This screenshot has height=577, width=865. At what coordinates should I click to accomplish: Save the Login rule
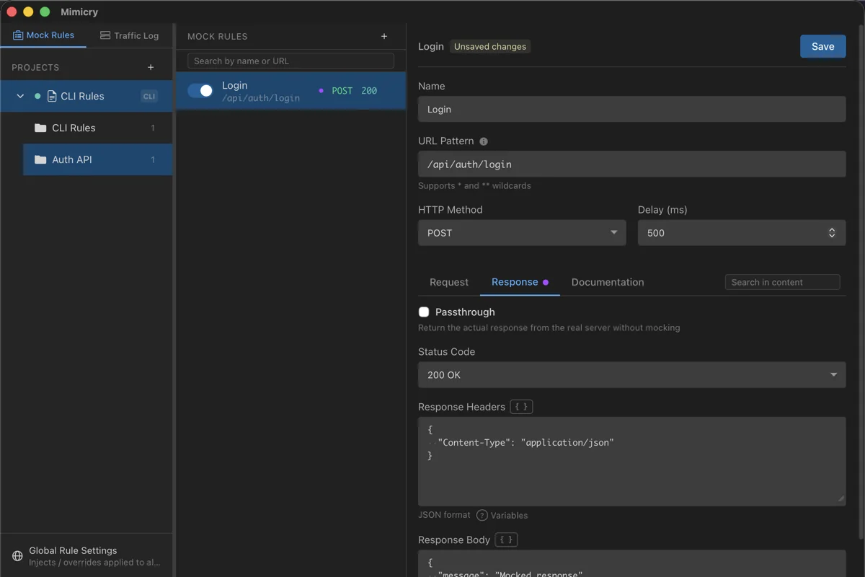point(823,46)
